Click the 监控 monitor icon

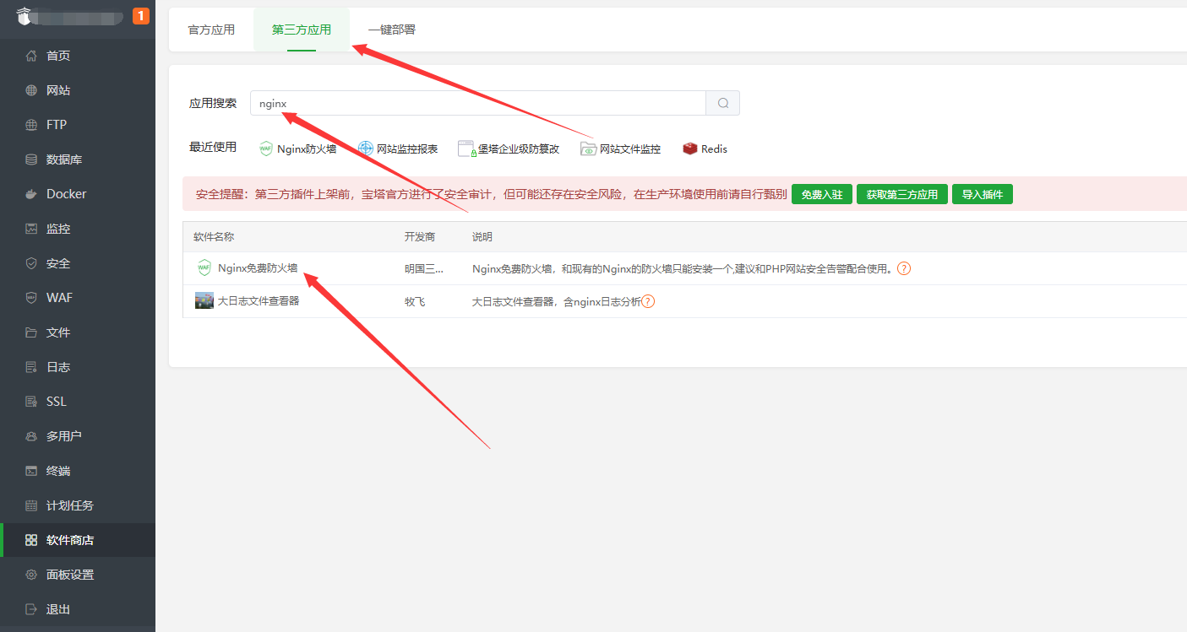[31, 229]
